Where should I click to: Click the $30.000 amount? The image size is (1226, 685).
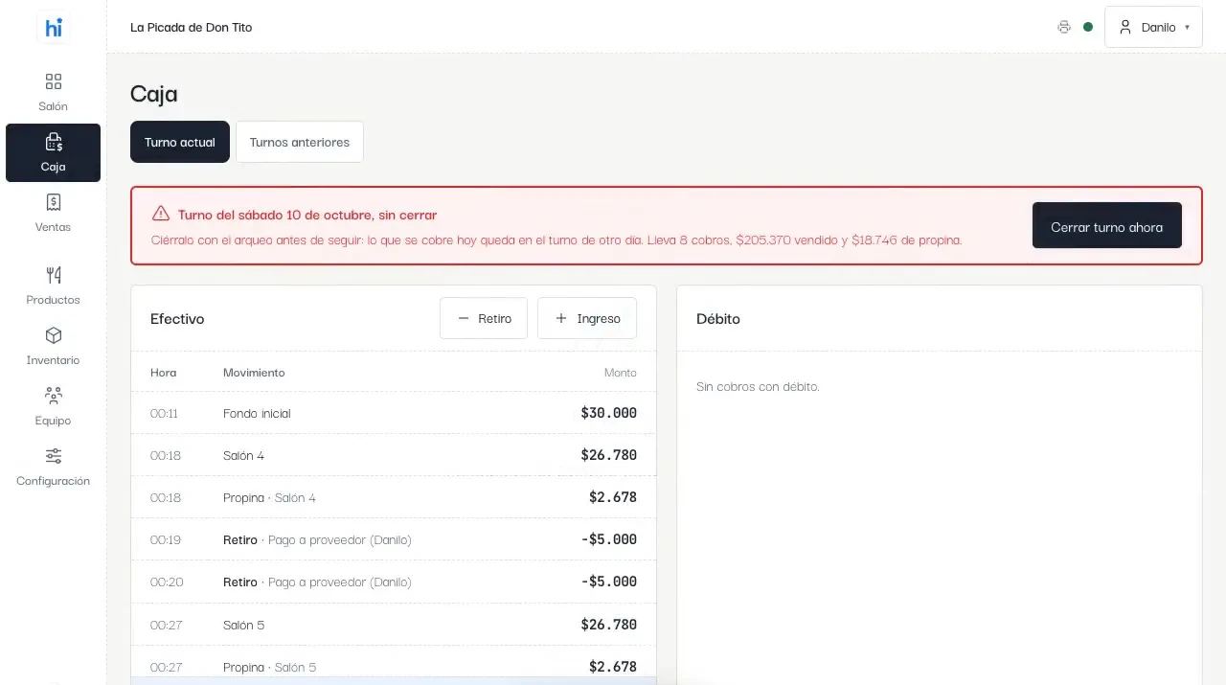(609, 413)
